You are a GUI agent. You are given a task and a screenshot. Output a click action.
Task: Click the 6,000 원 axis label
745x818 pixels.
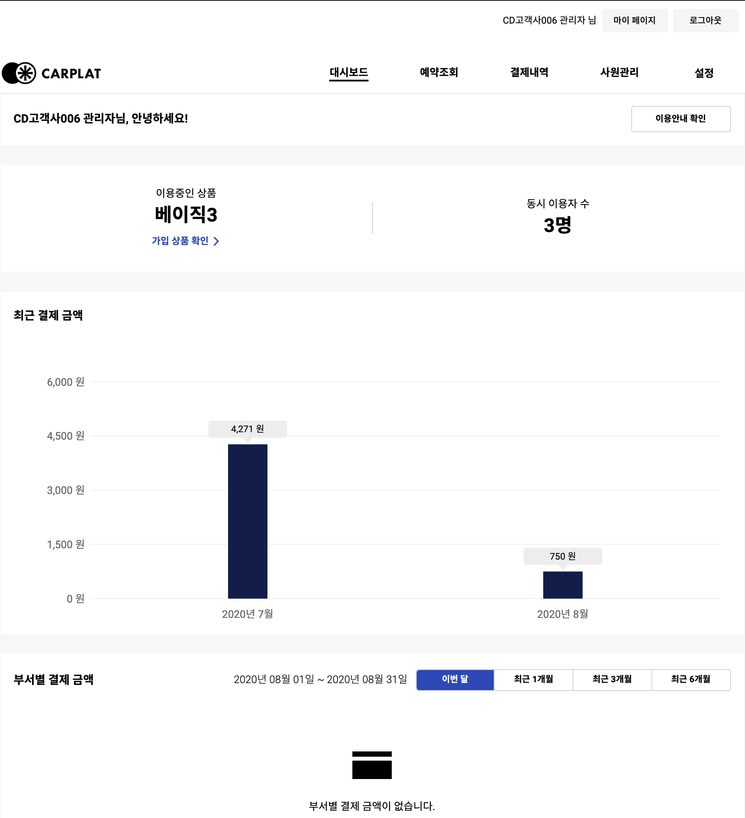click(66, 382)
